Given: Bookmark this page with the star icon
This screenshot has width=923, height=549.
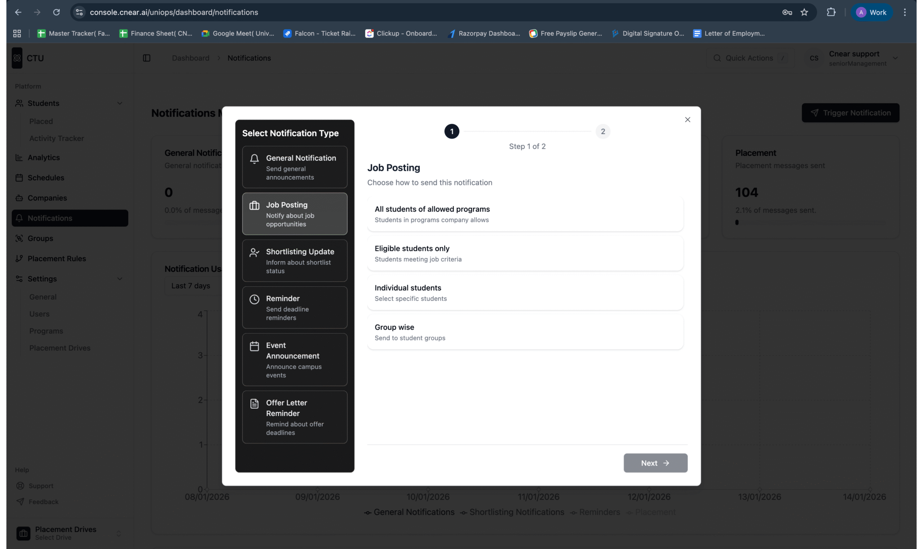Looking at the screenshot, I should [804, 12].
